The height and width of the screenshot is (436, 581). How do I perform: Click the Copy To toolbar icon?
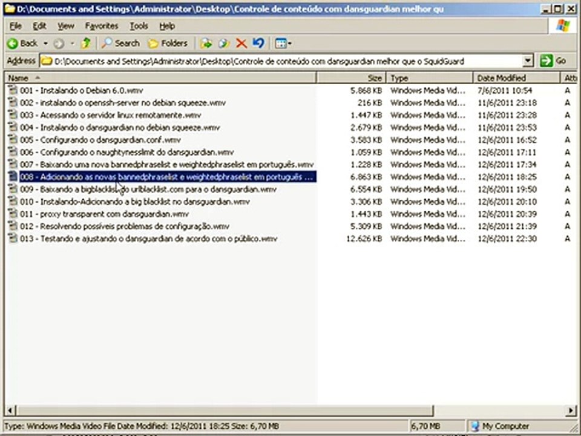[x=224, y=44]
